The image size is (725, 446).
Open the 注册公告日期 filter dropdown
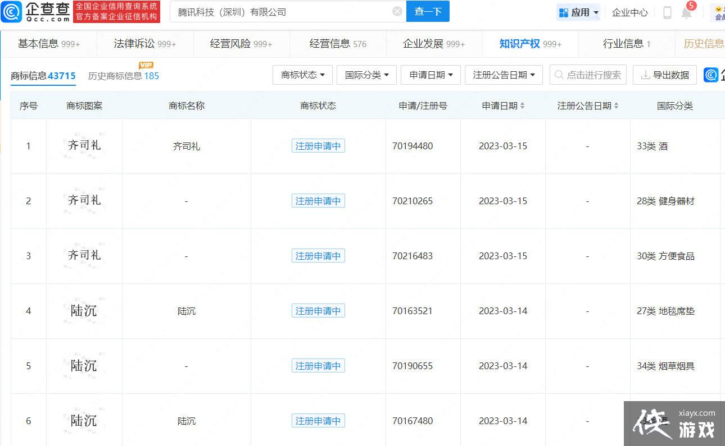[x=503, y=75]
